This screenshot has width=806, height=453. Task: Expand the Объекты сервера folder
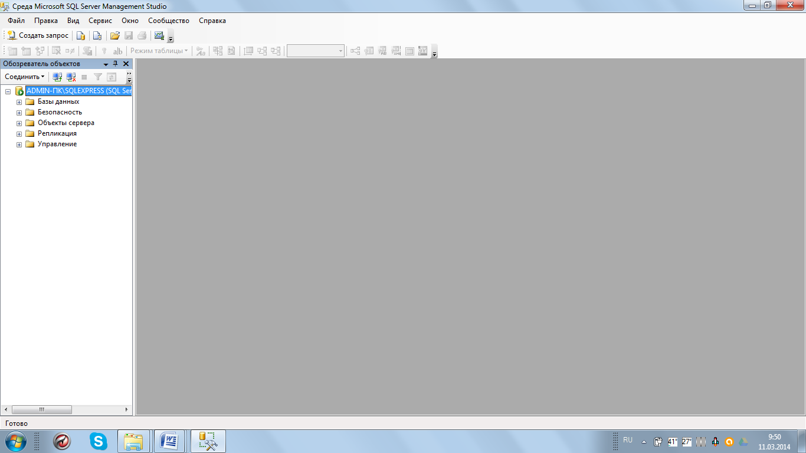click(19, 123)
